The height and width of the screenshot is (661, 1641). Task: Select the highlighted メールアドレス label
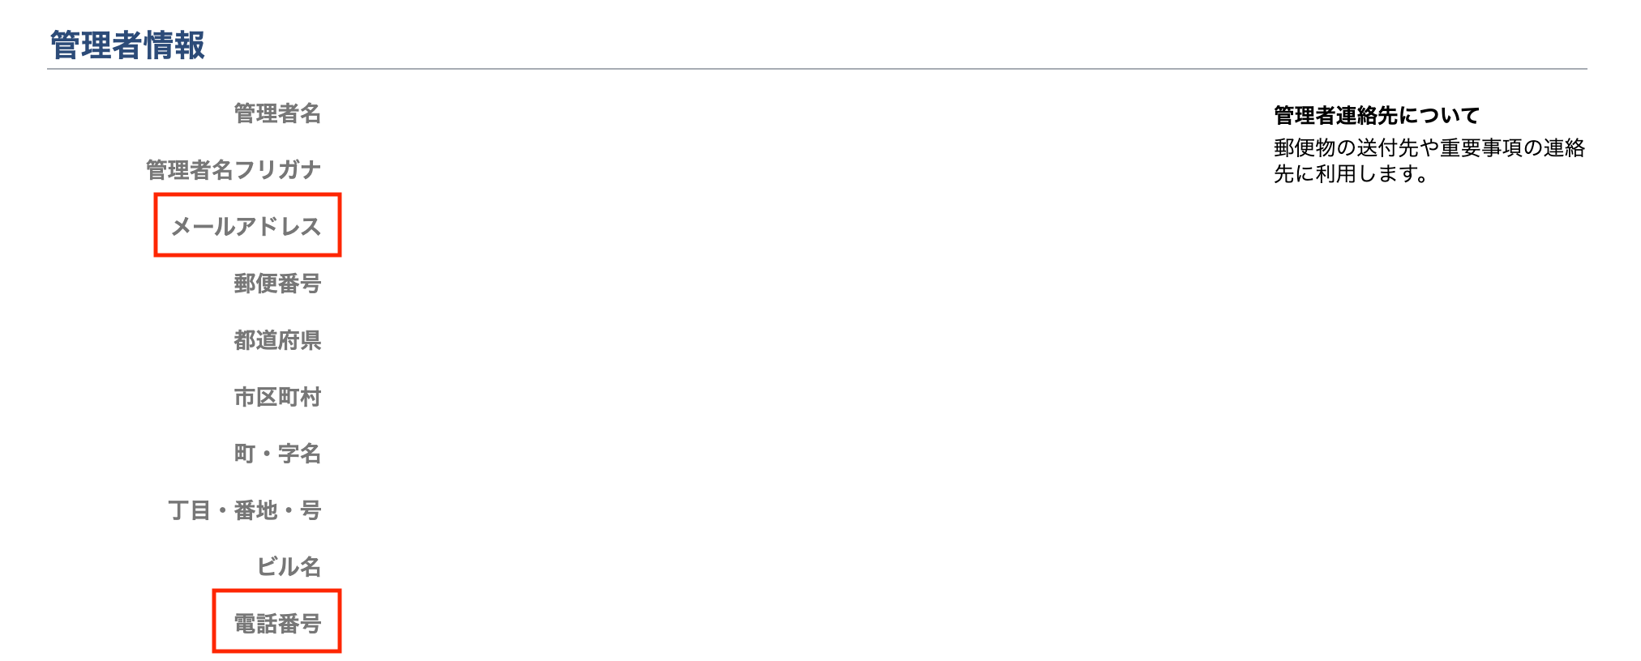pos(246,226)
